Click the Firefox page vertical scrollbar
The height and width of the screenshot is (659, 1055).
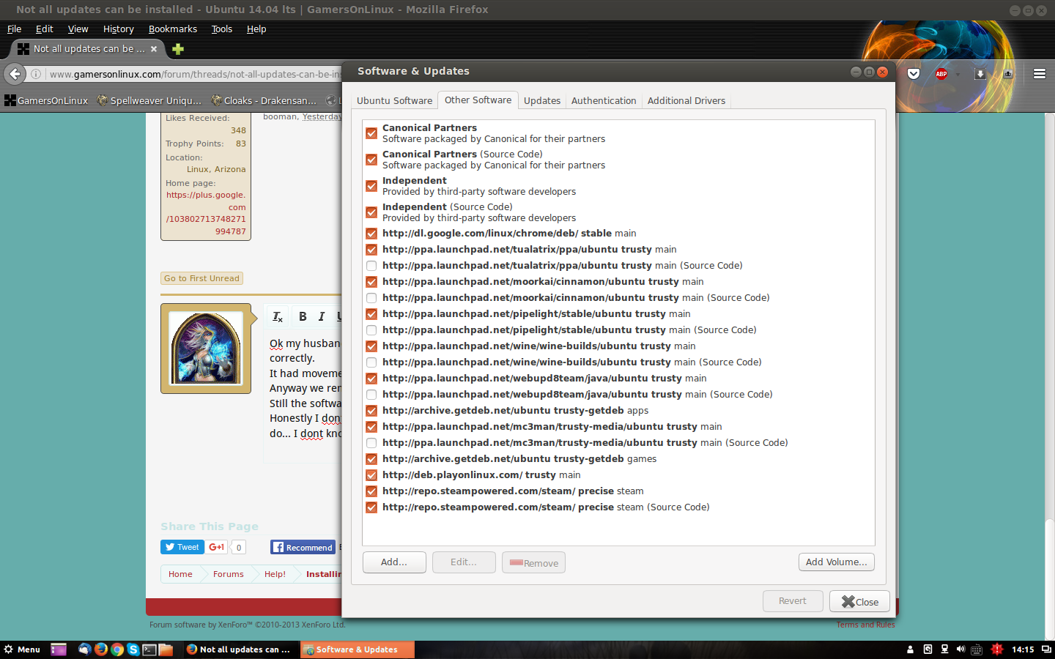pyautogui.click(x=1049, y=578)
